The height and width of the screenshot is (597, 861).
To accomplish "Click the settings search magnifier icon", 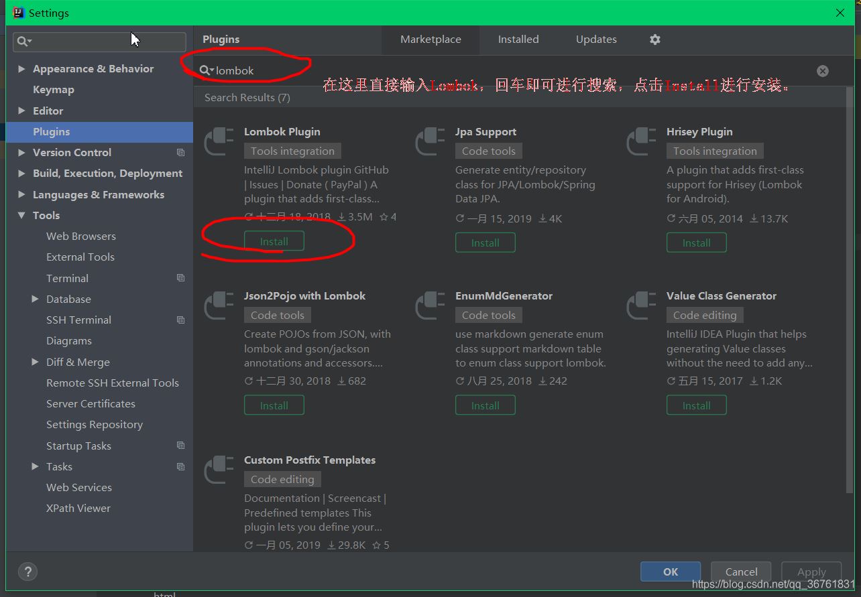I will click(x=23, y=42).
